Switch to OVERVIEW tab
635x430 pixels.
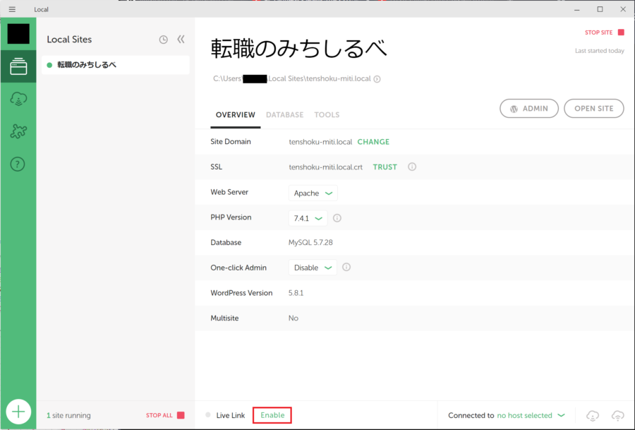[x=235, y=114]
